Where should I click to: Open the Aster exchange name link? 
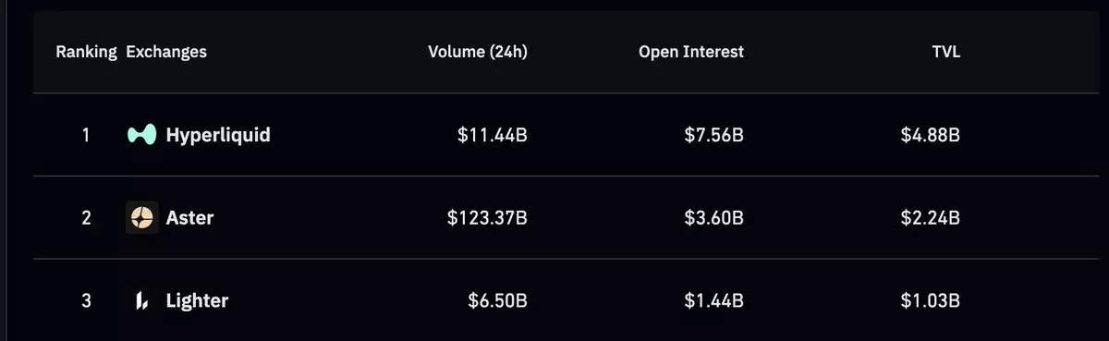(x=190, y=218)
